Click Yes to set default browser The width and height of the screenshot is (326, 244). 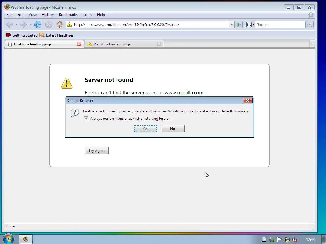tap(145, 129)
